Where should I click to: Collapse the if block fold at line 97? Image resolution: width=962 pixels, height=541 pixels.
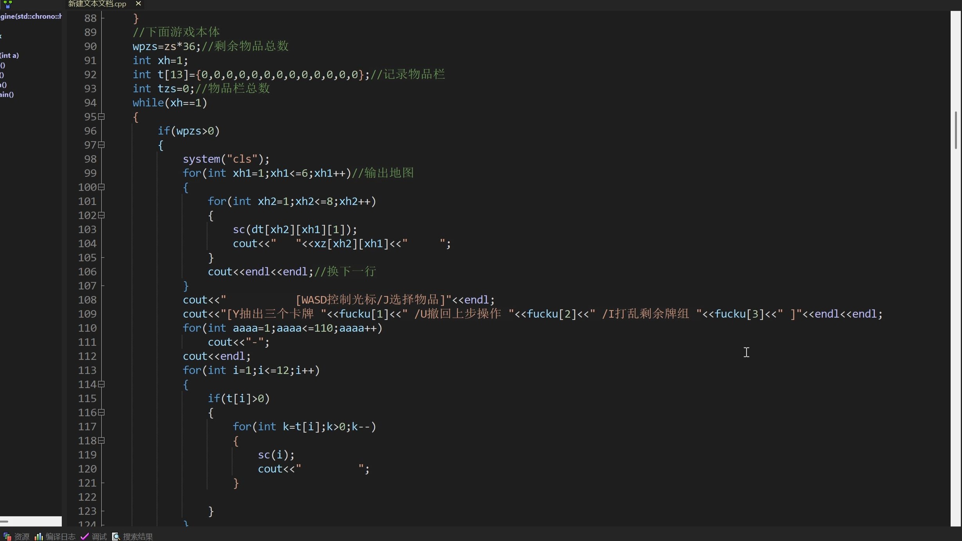(101, 145)
